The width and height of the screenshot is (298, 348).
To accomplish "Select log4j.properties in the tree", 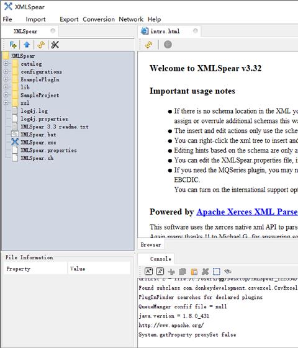I will 44,118.
